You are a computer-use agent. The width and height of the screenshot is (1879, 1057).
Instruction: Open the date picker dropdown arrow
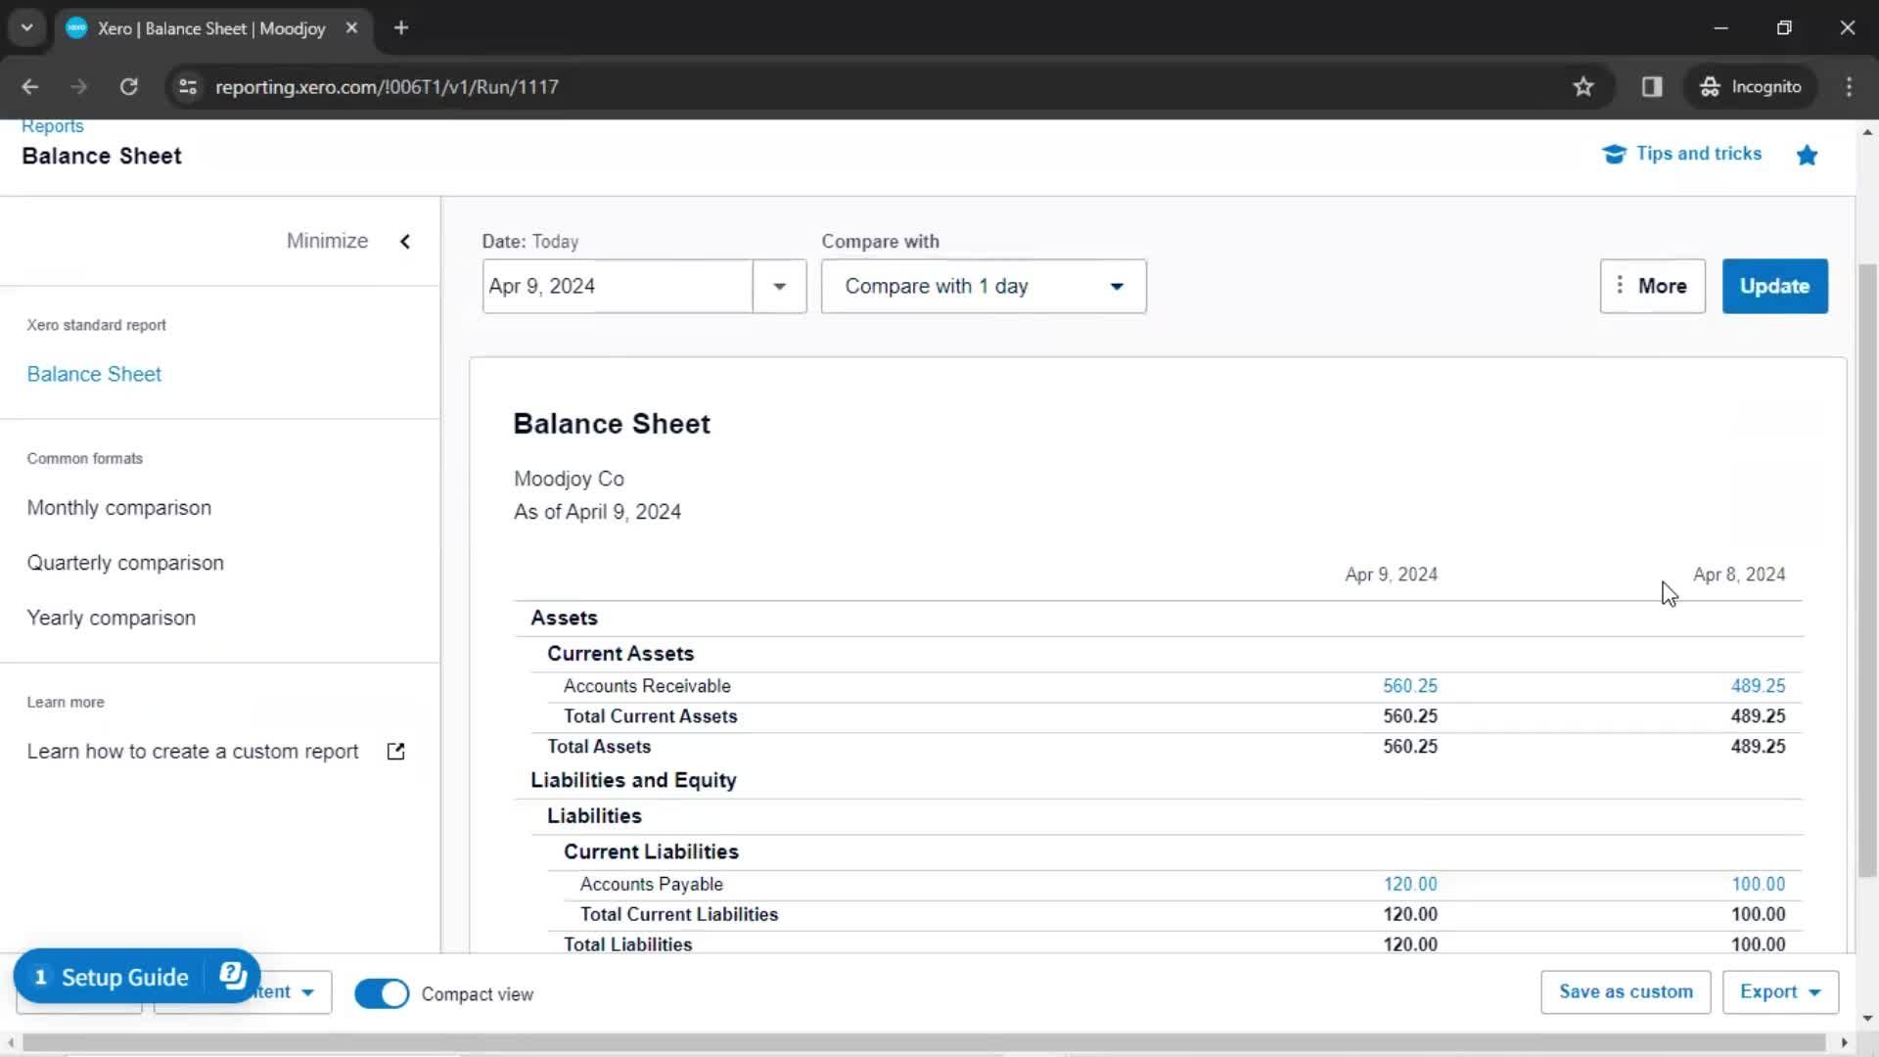pos(779,287)
